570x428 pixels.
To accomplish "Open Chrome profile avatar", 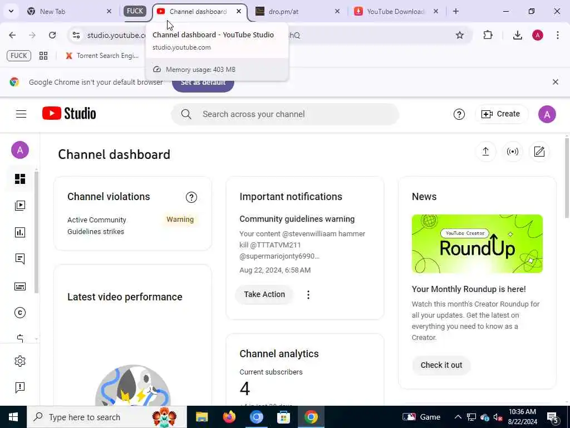I will point(538,35).
